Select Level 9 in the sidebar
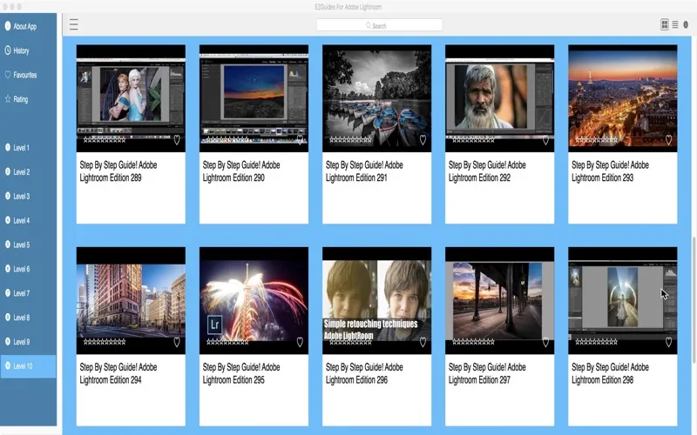The image size is (697, 435). (28, 342)
